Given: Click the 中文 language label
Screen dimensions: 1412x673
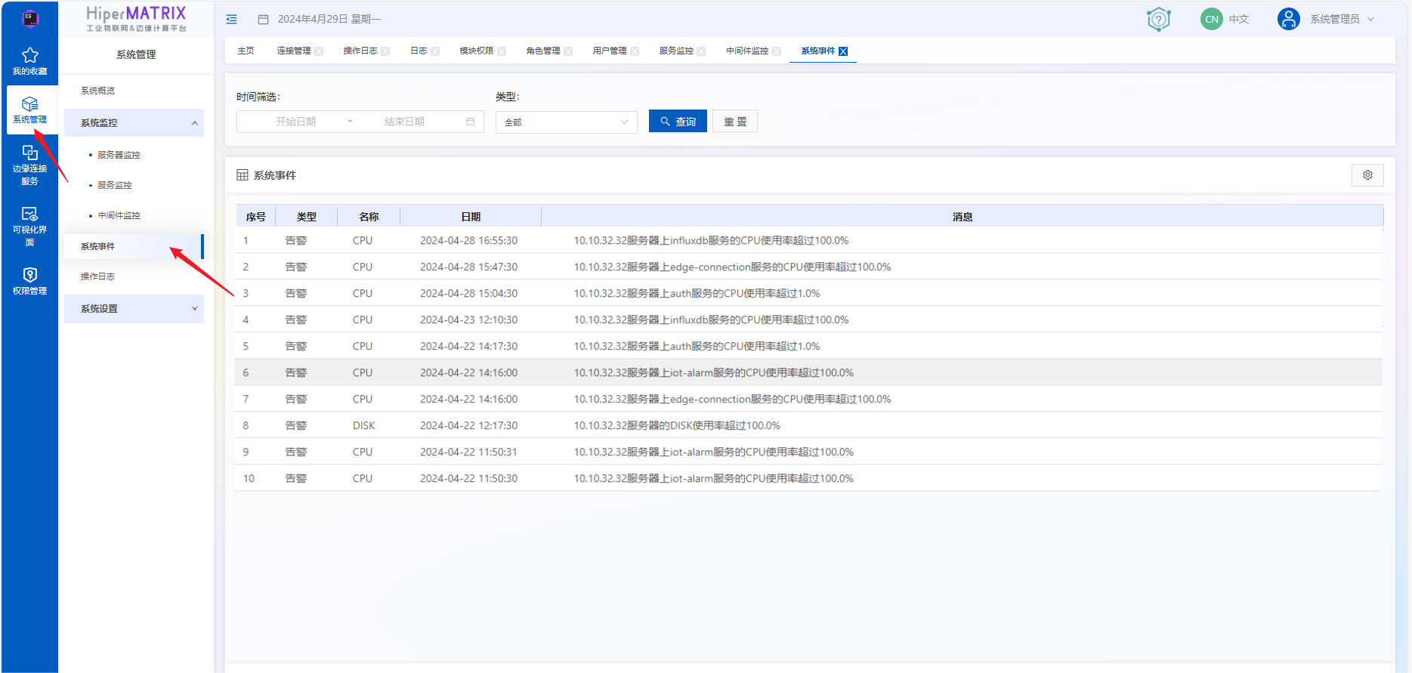Looking at the screenshot, I should (1239, 19).
